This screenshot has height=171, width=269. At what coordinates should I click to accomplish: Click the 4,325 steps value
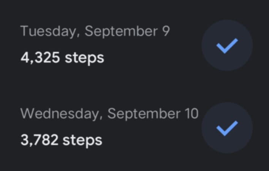[62, 58]
